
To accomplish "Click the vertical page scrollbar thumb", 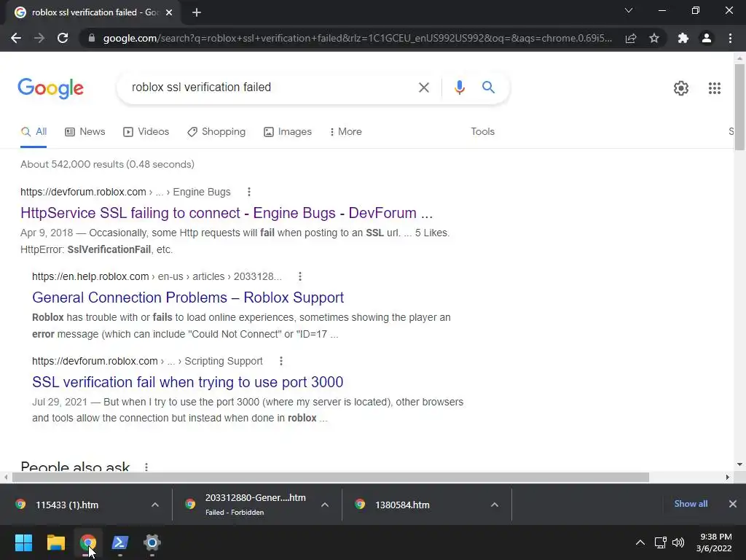I will click(739, 107).
